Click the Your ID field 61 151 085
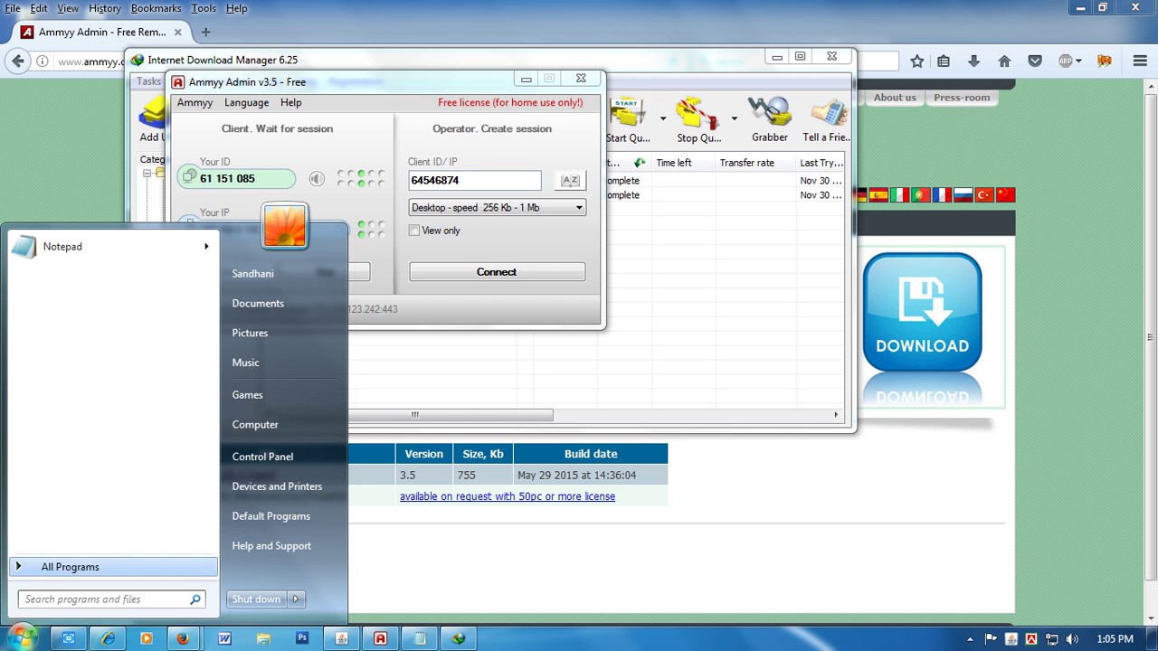 tap(237, 179)
